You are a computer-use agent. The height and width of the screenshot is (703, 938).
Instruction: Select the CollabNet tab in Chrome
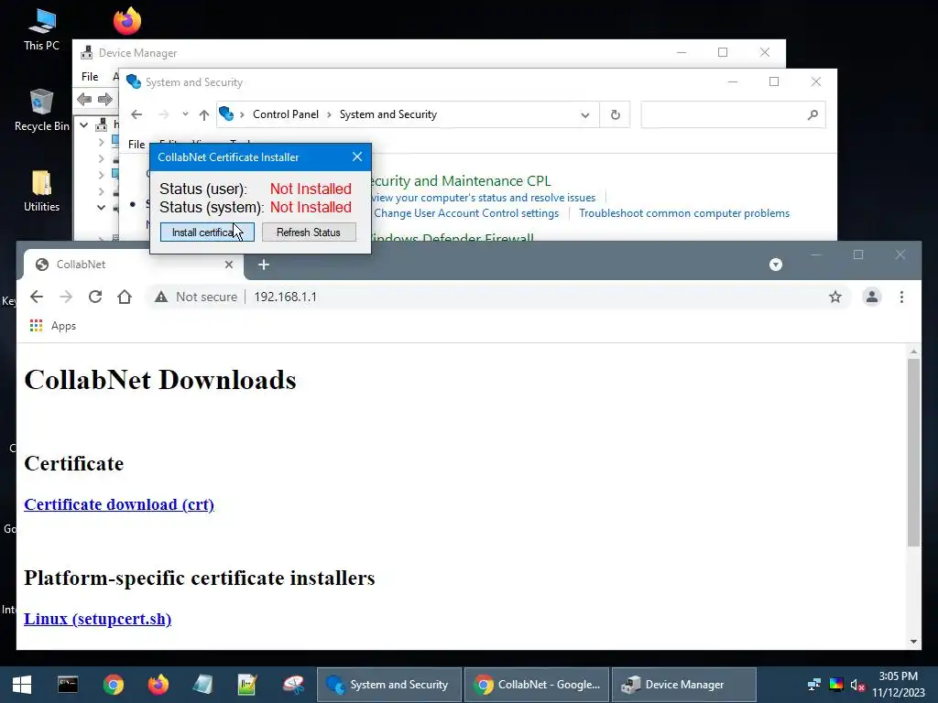(133, 265)
